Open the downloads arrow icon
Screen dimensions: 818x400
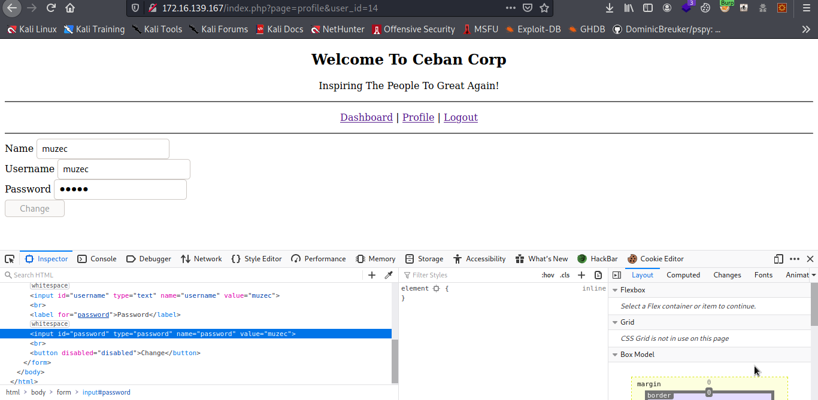tap(610, 8)
